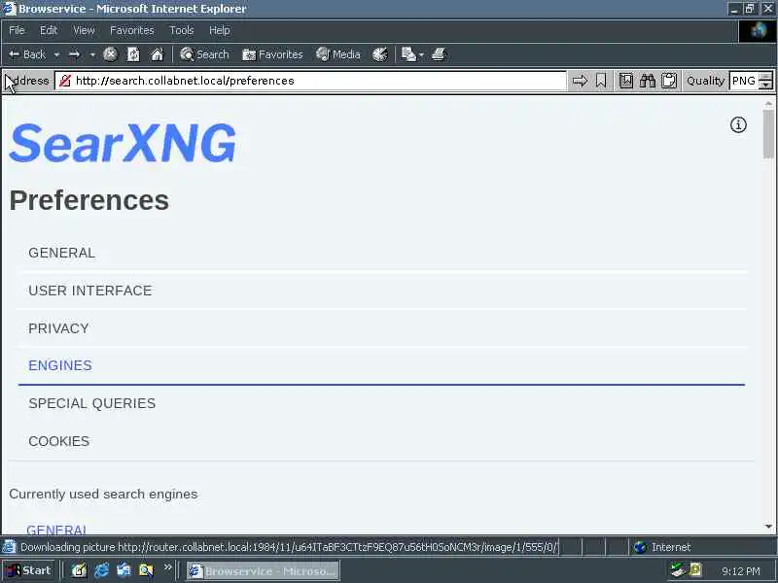This screenshot has width=778, height=583.
Task: Click the Preferences heading
Action: (89, 201)
